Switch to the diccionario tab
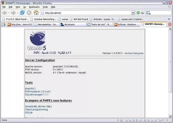Screen dimensions: 173x123 (x=73, y=24)
